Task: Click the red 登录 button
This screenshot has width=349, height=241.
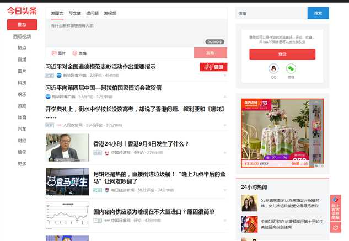Action: [282, 54]
